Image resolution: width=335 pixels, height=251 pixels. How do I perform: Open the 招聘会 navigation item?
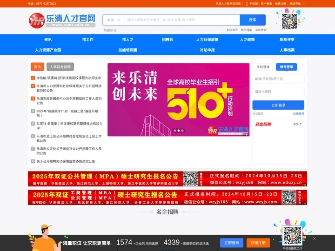point(167,40)
